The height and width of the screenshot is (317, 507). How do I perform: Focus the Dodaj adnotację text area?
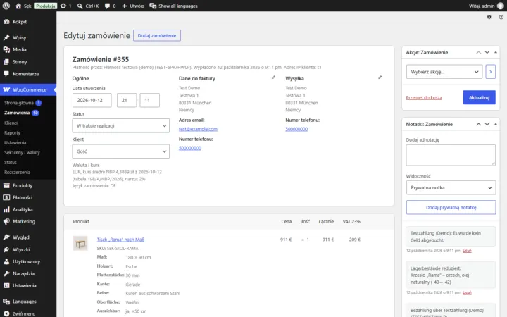(x=451, y=155)
